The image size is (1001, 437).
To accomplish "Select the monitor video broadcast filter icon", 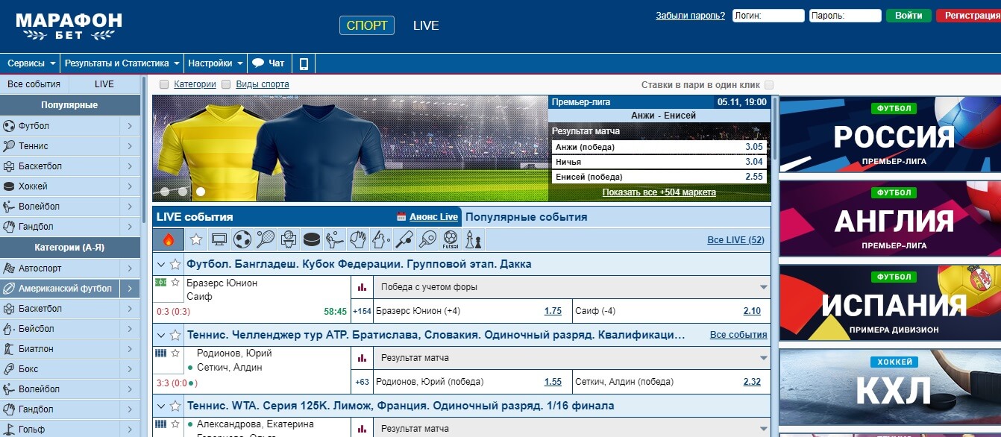I will [219, 239].
